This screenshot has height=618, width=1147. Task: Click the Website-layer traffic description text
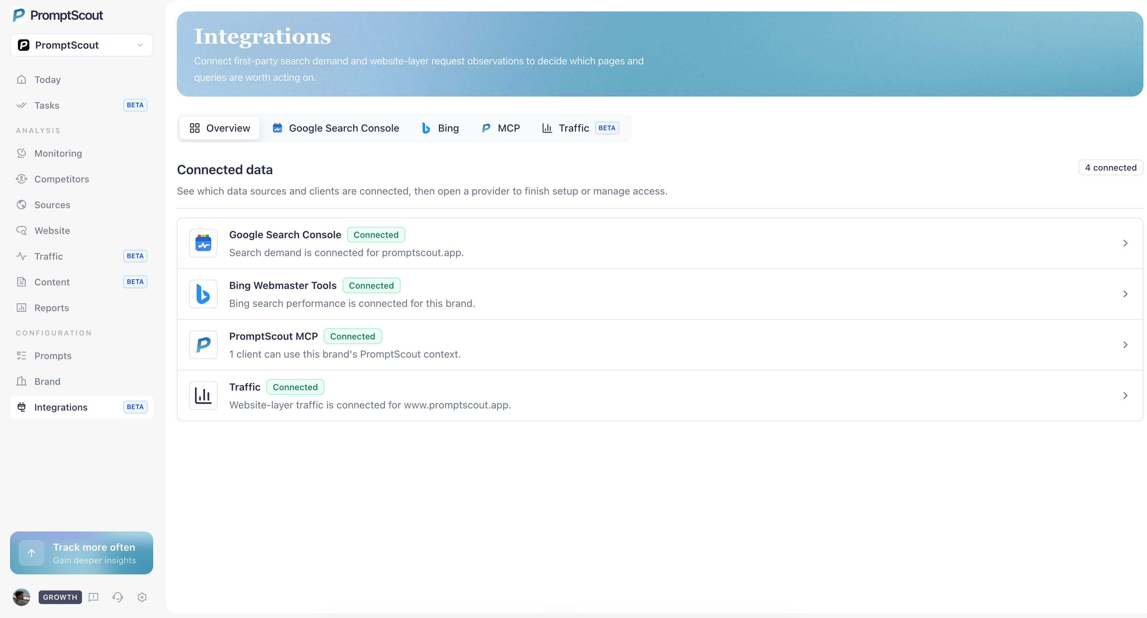[370, 405]
